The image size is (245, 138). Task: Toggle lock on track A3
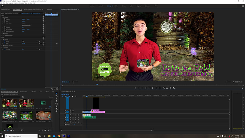65,120
